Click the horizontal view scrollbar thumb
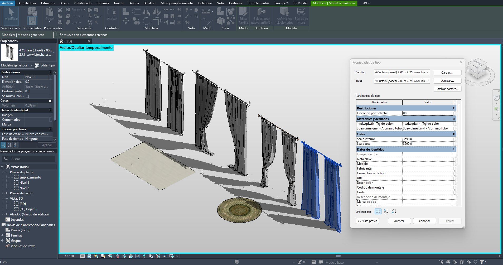The width and height of the screenshot is (503, 265). 338,256
